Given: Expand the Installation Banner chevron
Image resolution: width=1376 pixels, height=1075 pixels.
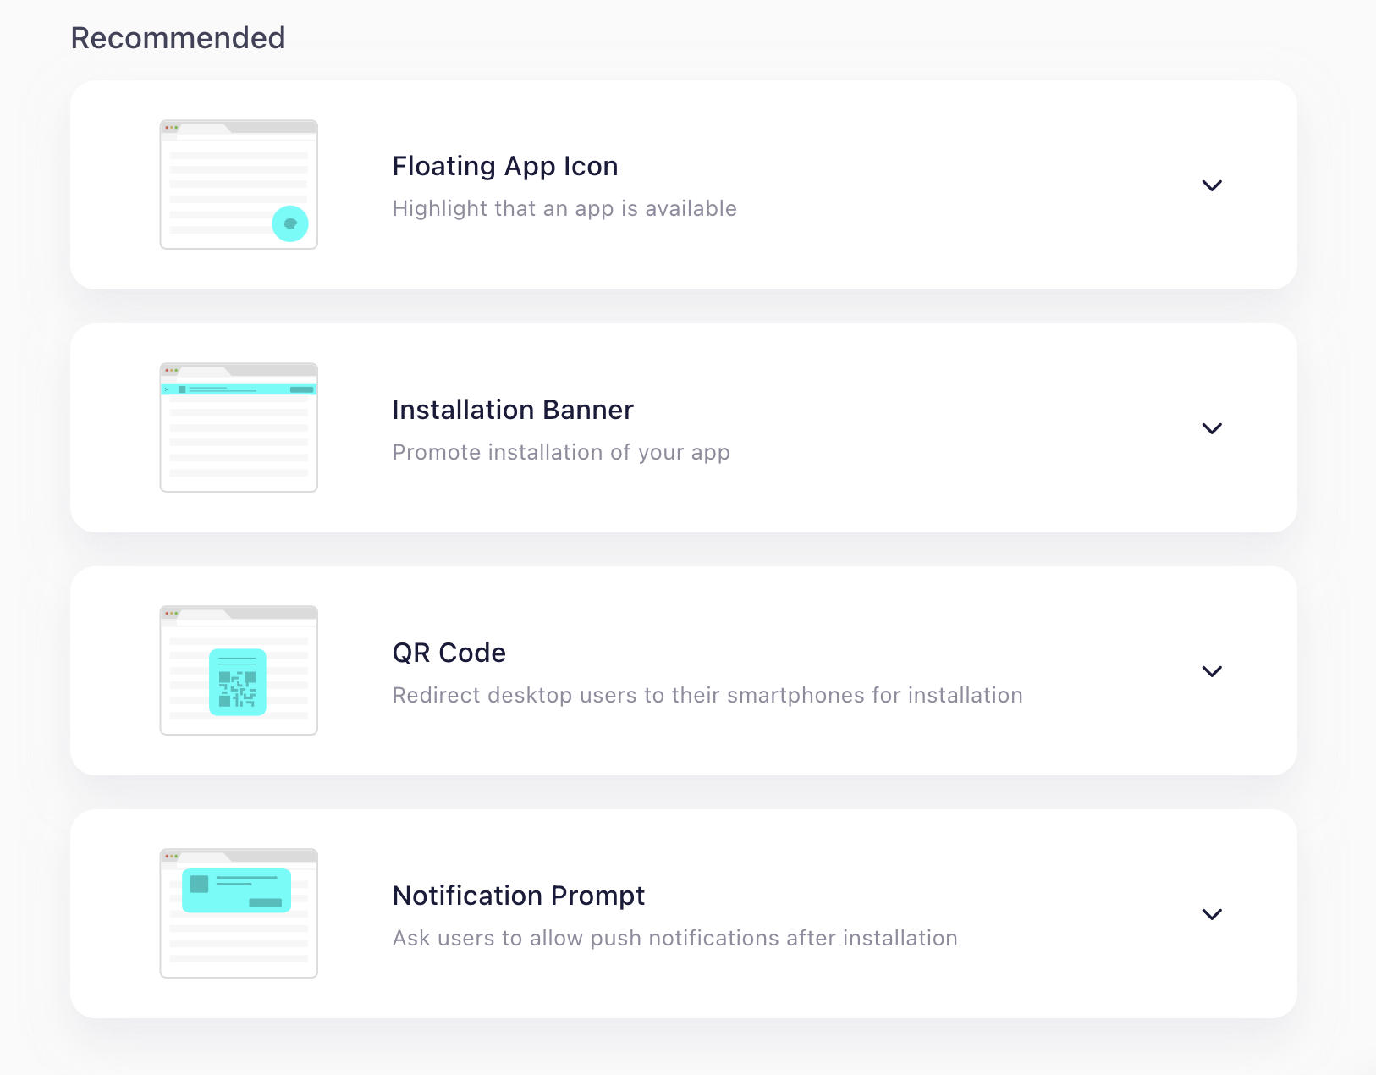Looking at the screenshot, I should pyautogui.click(x=1212, y=428).
